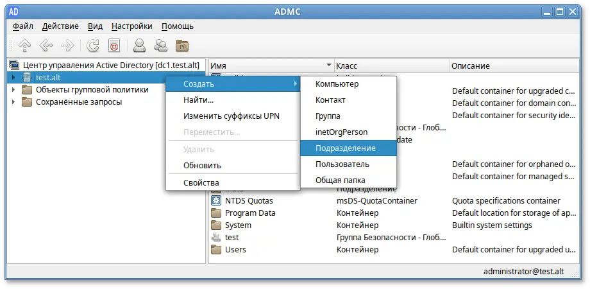The width and height of the screenshot is (590, 289).
Task: Create a Контакт object
Action: (x=348, y=100)
